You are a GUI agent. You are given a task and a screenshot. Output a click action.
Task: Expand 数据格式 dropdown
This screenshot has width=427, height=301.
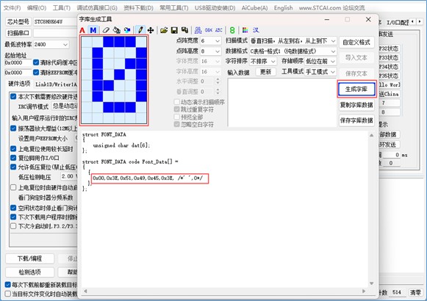click(x=293, y=51)
